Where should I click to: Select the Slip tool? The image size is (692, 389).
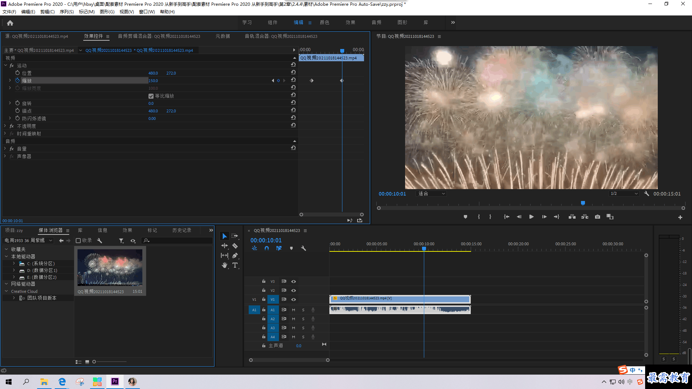[225, 255]
